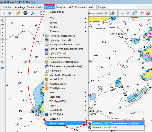Toggle Hybrid (Wikimapia) layer
The width and height of the screenshot is (152, 132).
pos(66,58)
